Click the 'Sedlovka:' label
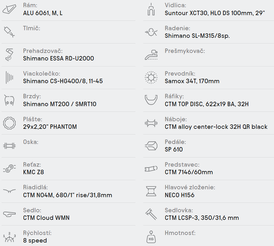Viewport: 274px width, 246px height. 179,210
